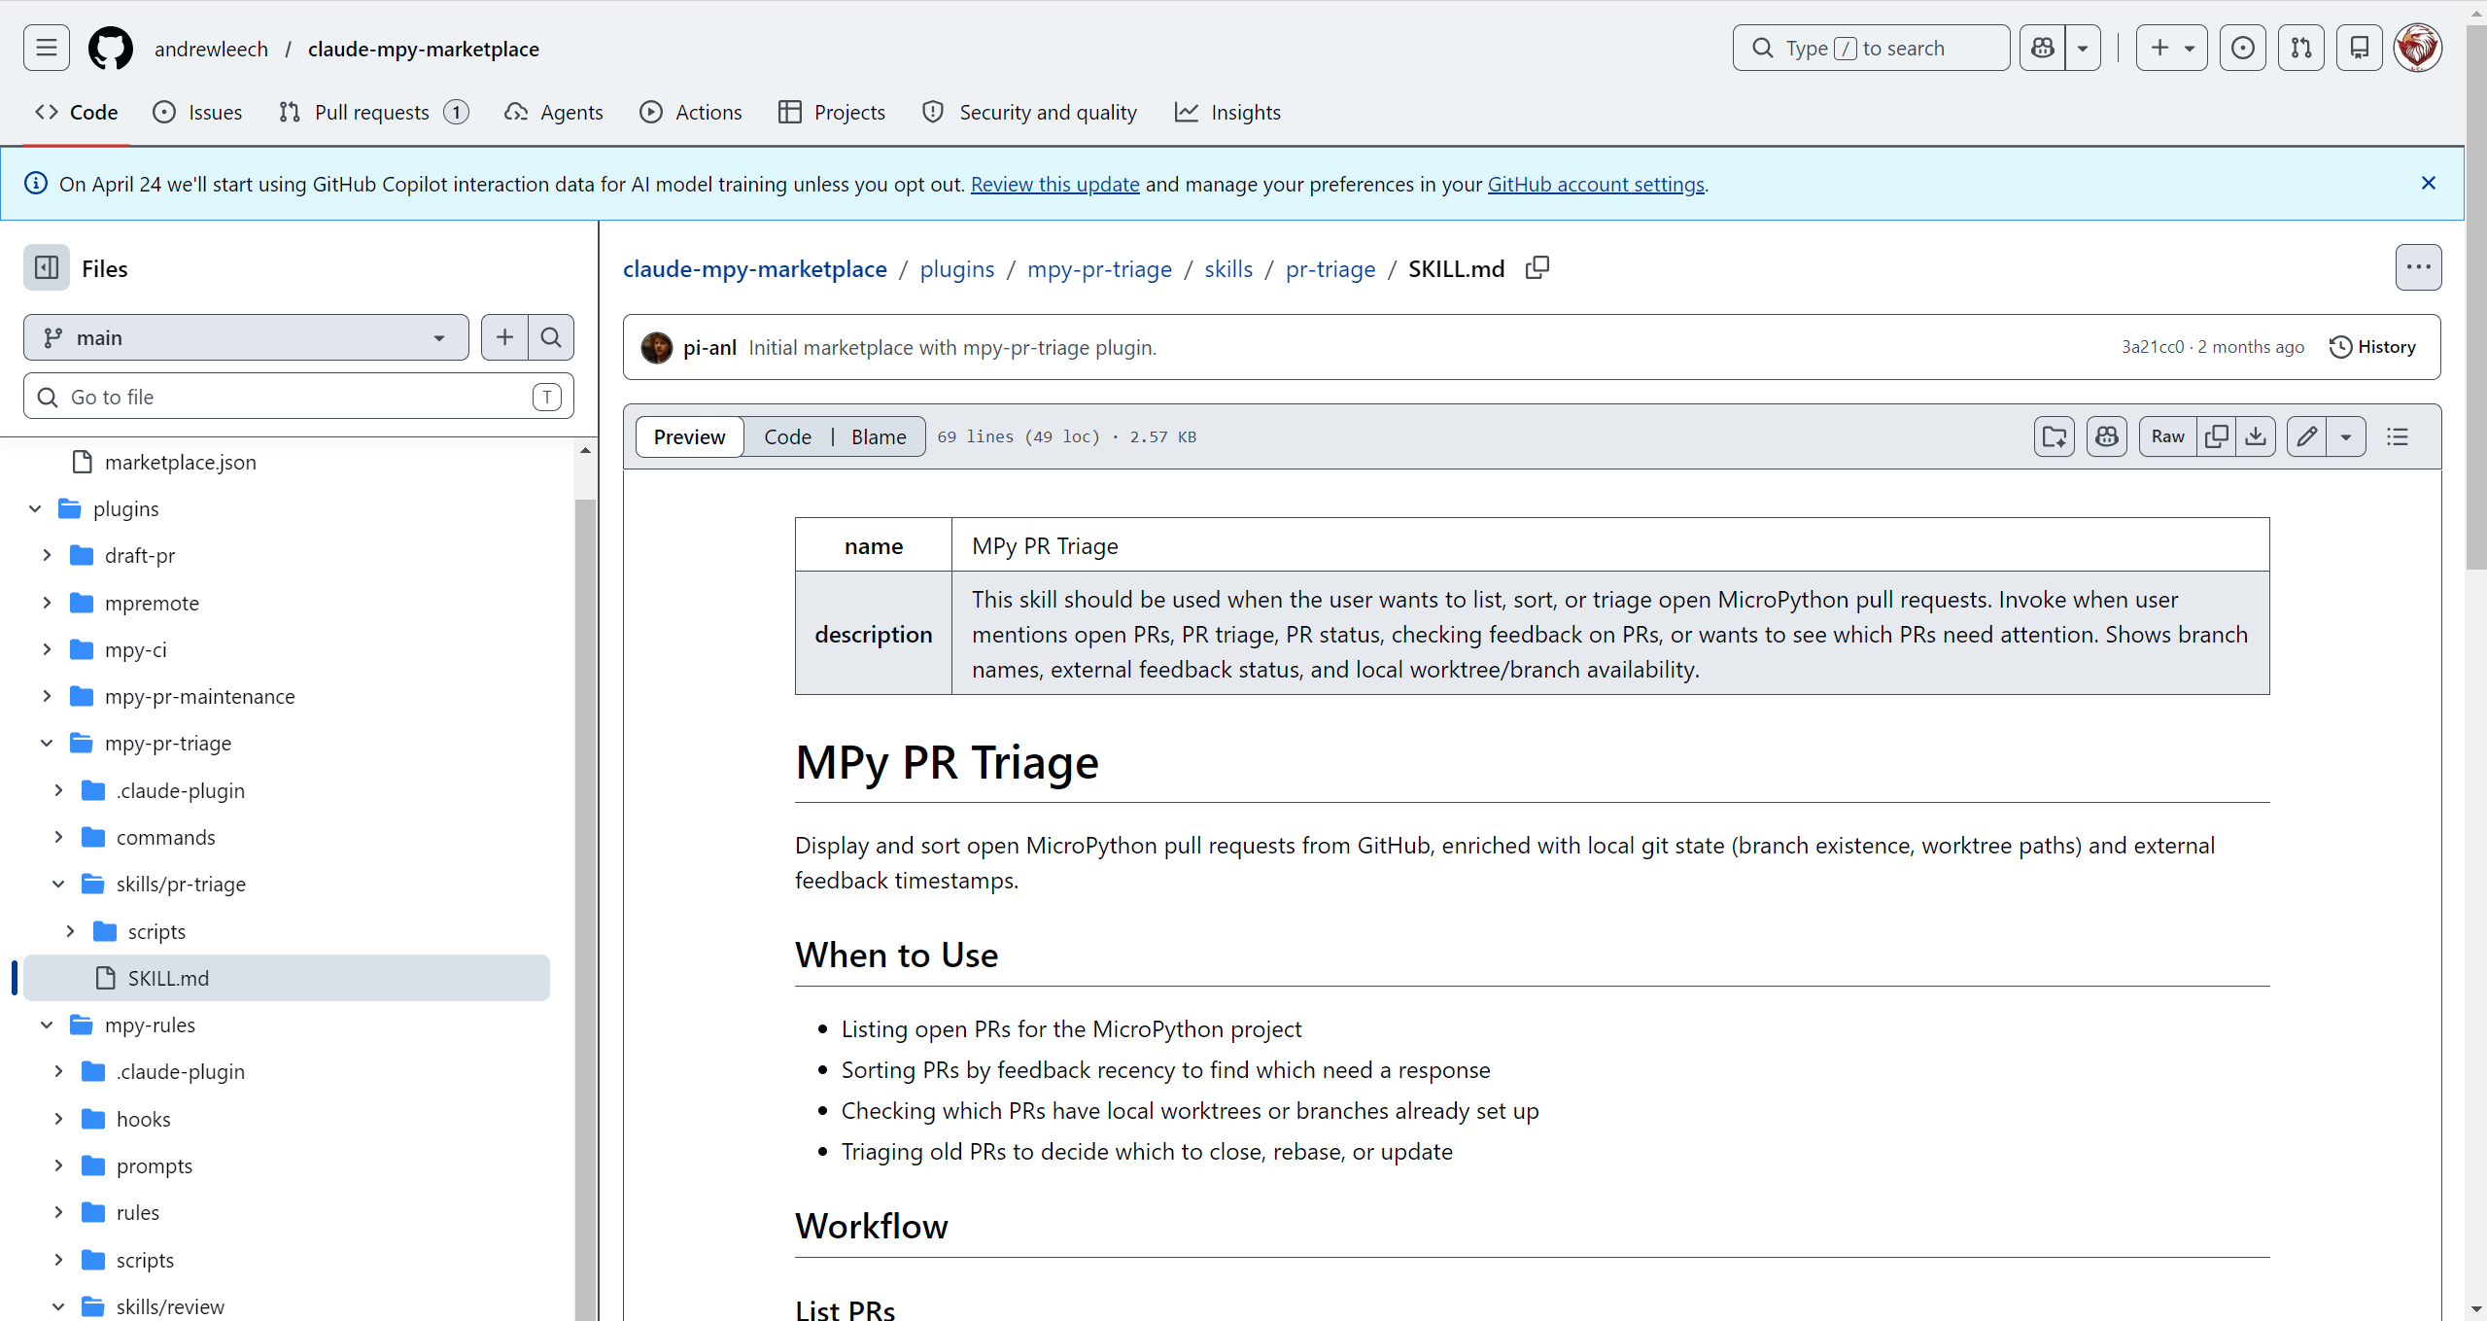Viewport: 2487px width, 1321px height.
Task: Expand the rules folder
Action: 58,1212
